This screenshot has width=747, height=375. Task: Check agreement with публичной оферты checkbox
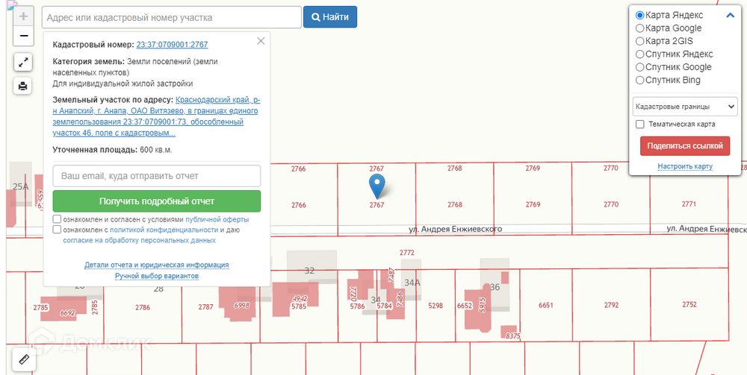[x=58, y=219]
